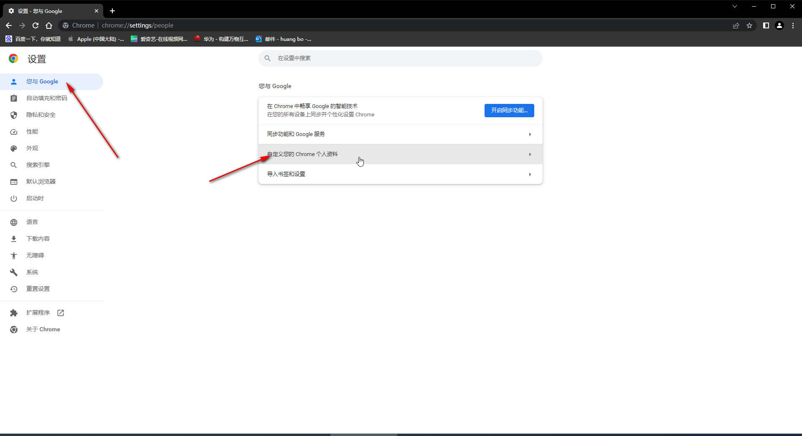Go back with the browser back arrow
802x436 pixels.
point(9,25)
